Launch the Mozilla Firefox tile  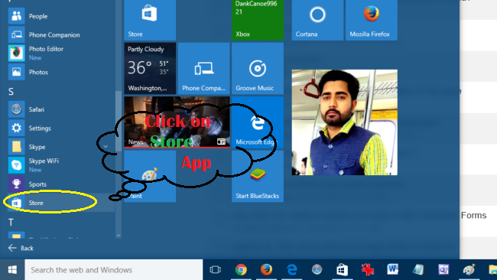pyautogui.click(x=372, y=20)
